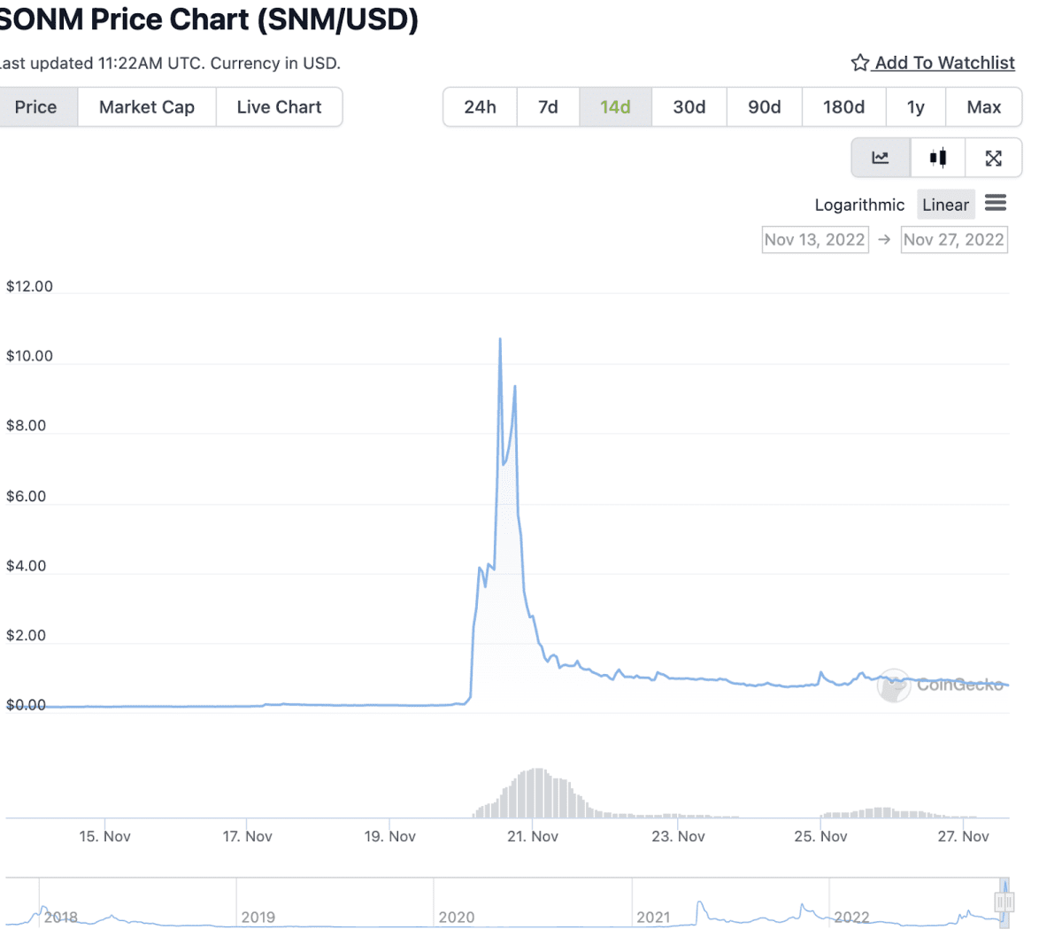Image resolution: width=1062 pixels, height=937 pixels.
Task: Set range to 14d
Action: click(616, 107)
